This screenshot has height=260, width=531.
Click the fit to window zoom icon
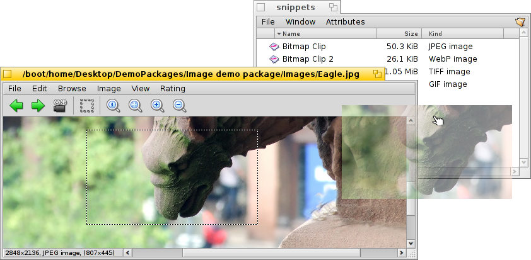136,106
